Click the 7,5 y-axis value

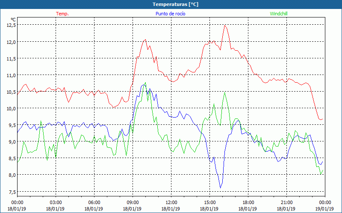(12, 192)
